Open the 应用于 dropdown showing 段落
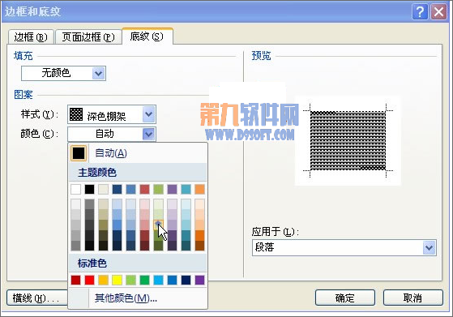Viewport: 453px width, 317px height. pyautogui.click(x=344, y=247)
